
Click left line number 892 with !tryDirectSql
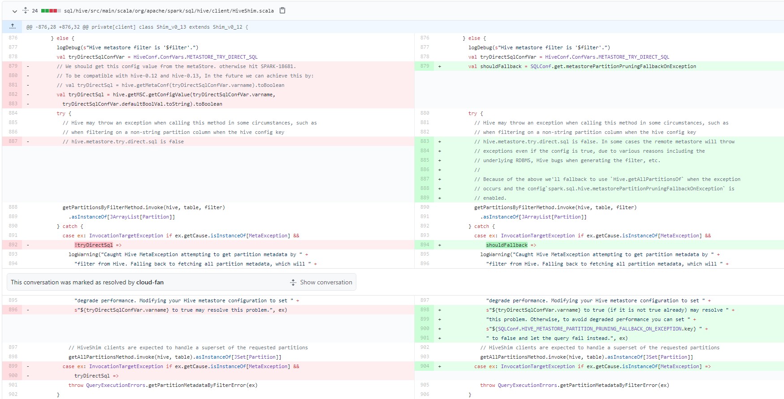(13, 245)
